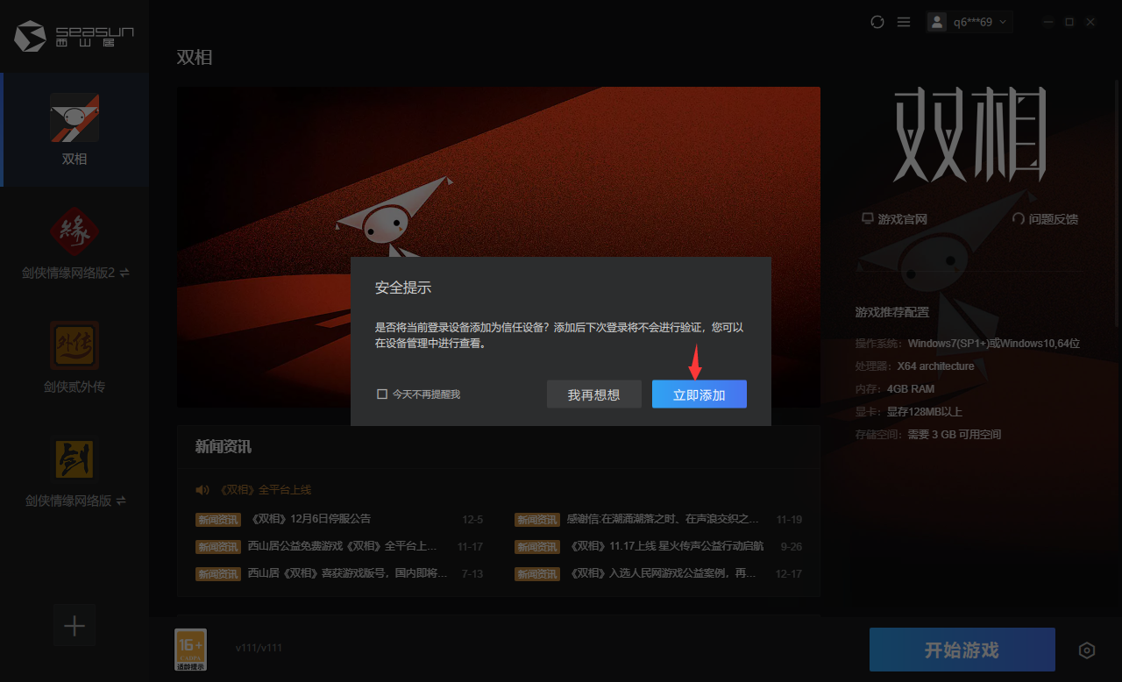Open 问题反馈 feedback link
1122x682 pixels.
(1045, 219)
